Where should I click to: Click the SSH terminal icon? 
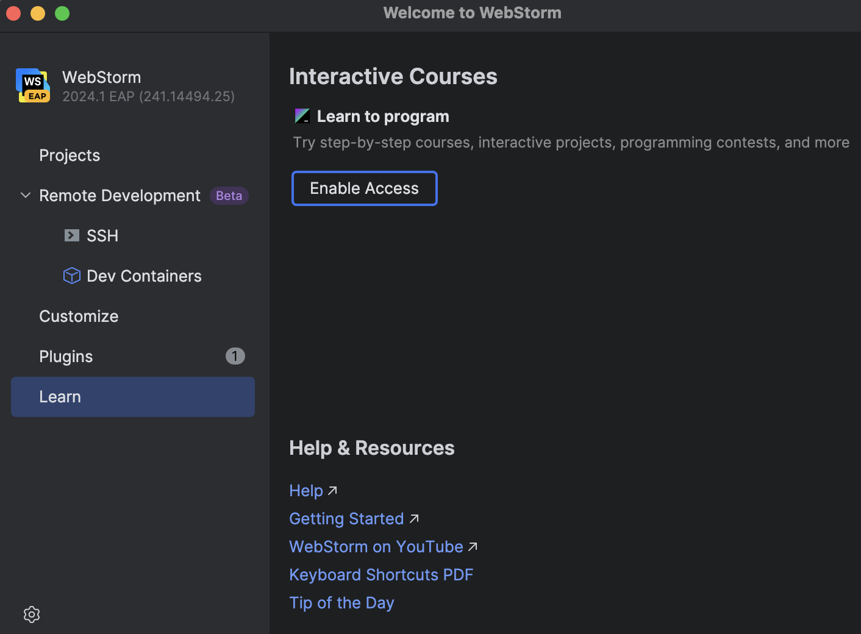point(72,235)
